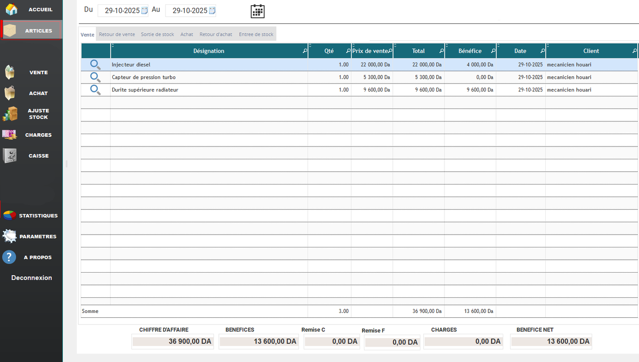Sort by the Bénéfice column header
This screenshot has width=639, height=362.
coord(470,51)
